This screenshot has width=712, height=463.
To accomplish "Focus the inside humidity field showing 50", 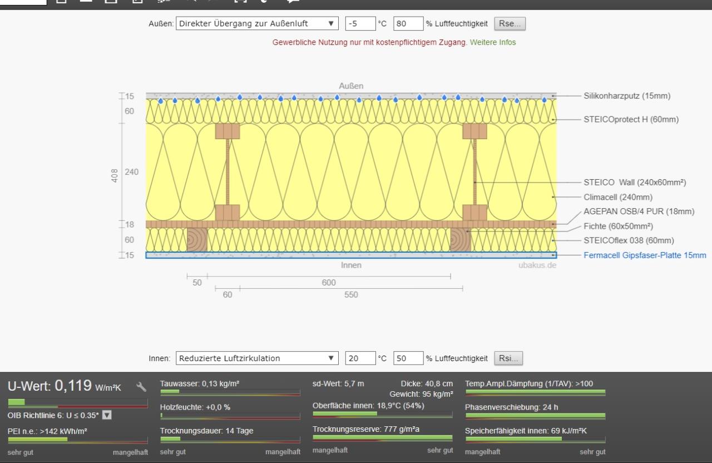I will [408, 358].
